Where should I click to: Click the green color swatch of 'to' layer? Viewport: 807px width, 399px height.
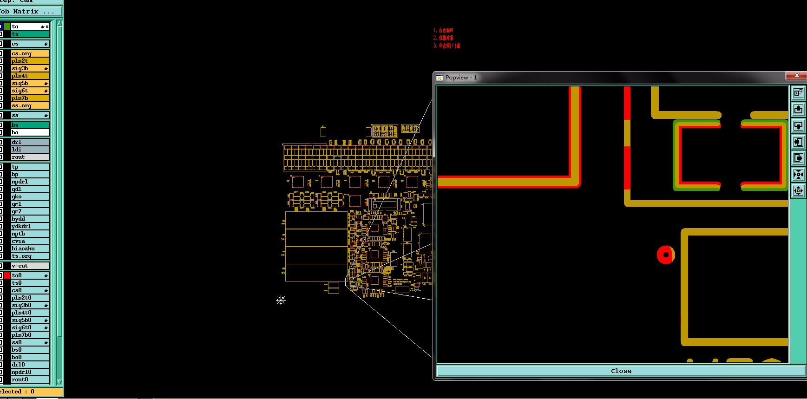[7, 27]
